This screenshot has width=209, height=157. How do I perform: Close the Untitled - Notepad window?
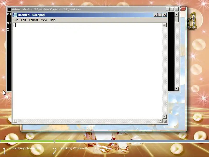(165, 15)
